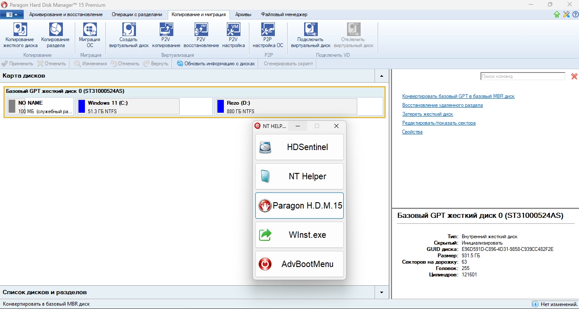Switch to Операции с разделами tab
579x309 pixels.
pyautogui.click(x=137, y=14)
